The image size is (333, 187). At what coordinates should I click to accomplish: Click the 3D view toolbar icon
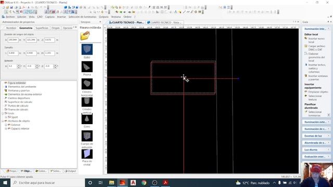(x=66, y=7)
